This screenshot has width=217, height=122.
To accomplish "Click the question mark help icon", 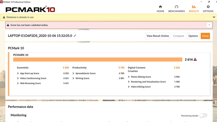I will coord(209,25).
